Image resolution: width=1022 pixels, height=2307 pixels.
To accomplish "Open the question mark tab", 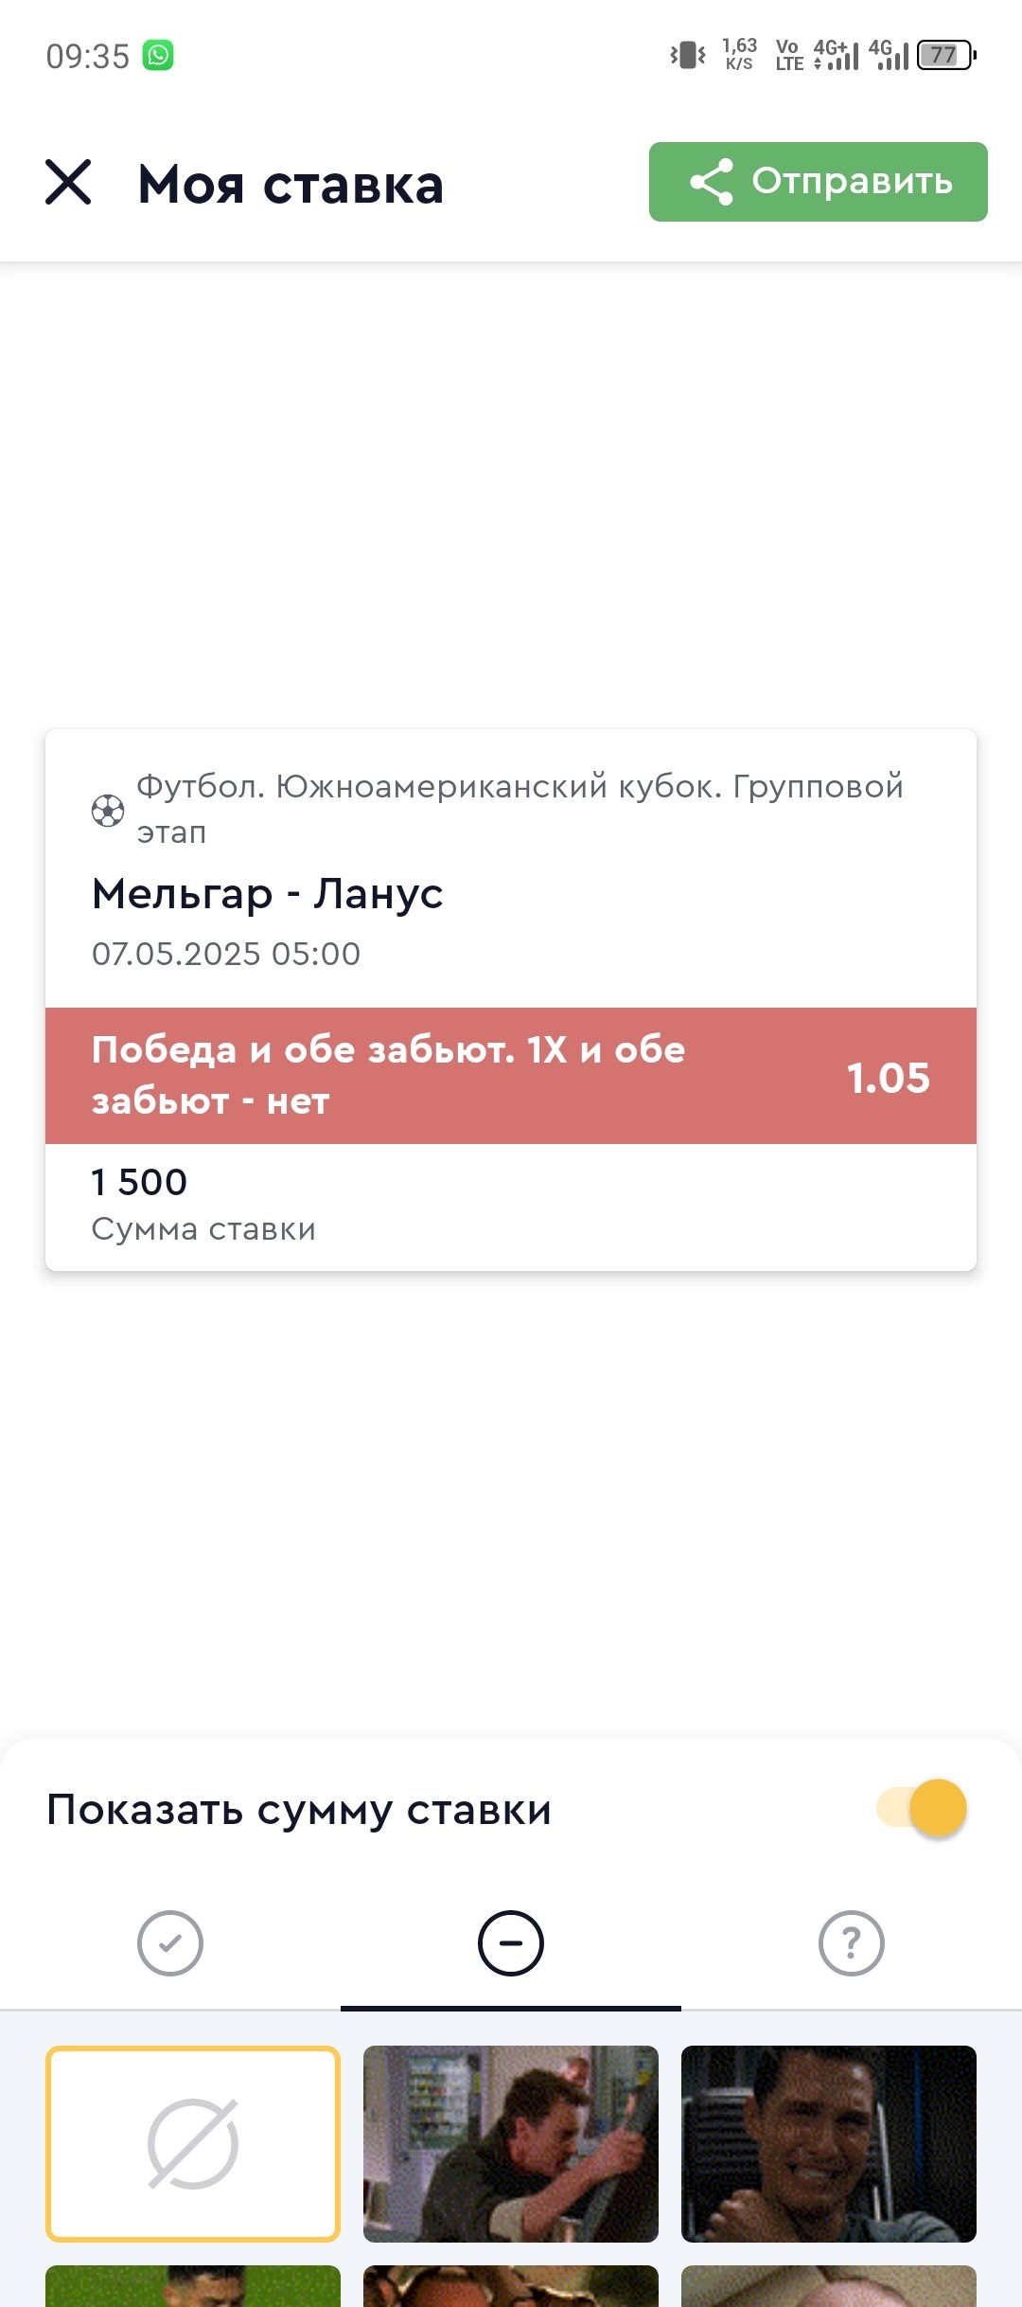I will 852,1943.
